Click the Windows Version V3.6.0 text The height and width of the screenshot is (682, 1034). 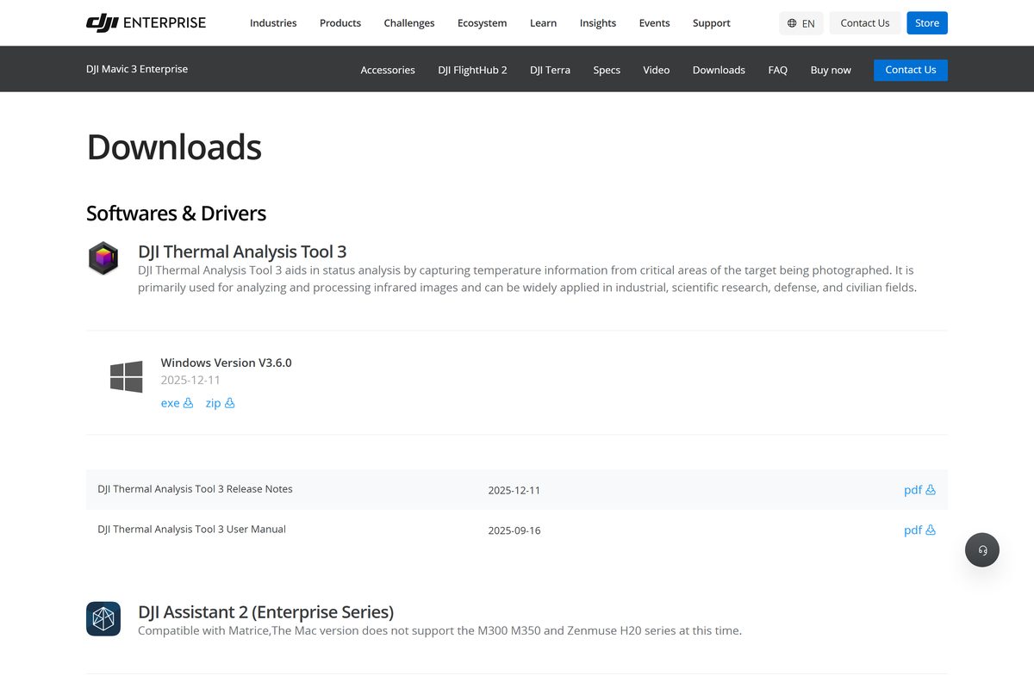pos(227,363)
